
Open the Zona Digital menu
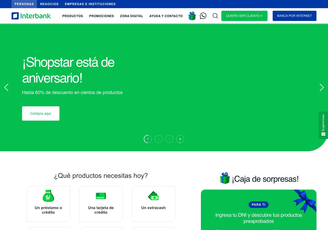click(131, 16)
